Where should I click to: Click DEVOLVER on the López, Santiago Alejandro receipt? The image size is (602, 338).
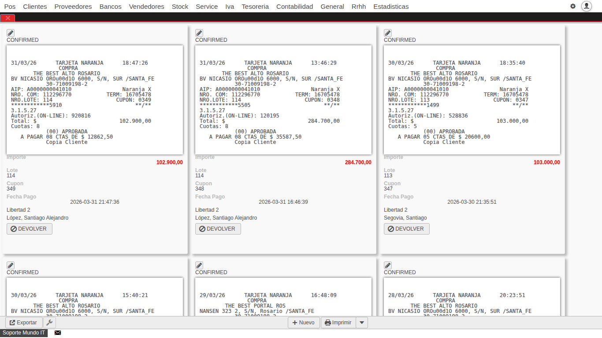(29, 228)
